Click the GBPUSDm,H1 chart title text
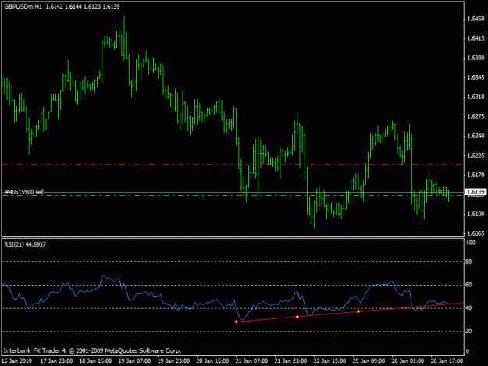 pyautogui.click(x=23, y=6)
